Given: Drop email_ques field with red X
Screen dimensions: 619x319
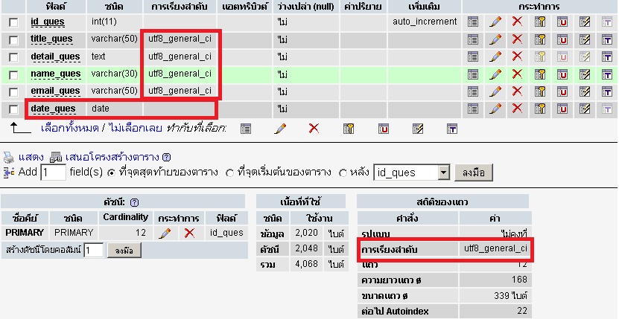Looking at the screenshot, I should pyautogui.click(x=517, y=91).
